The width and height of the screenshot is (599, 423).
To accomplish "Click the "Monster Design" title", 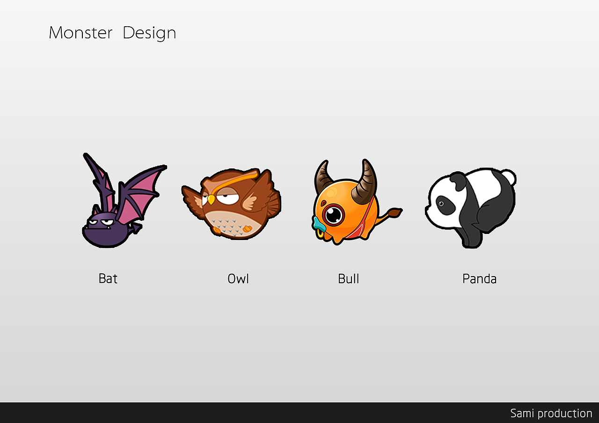I will click(112, 33).
